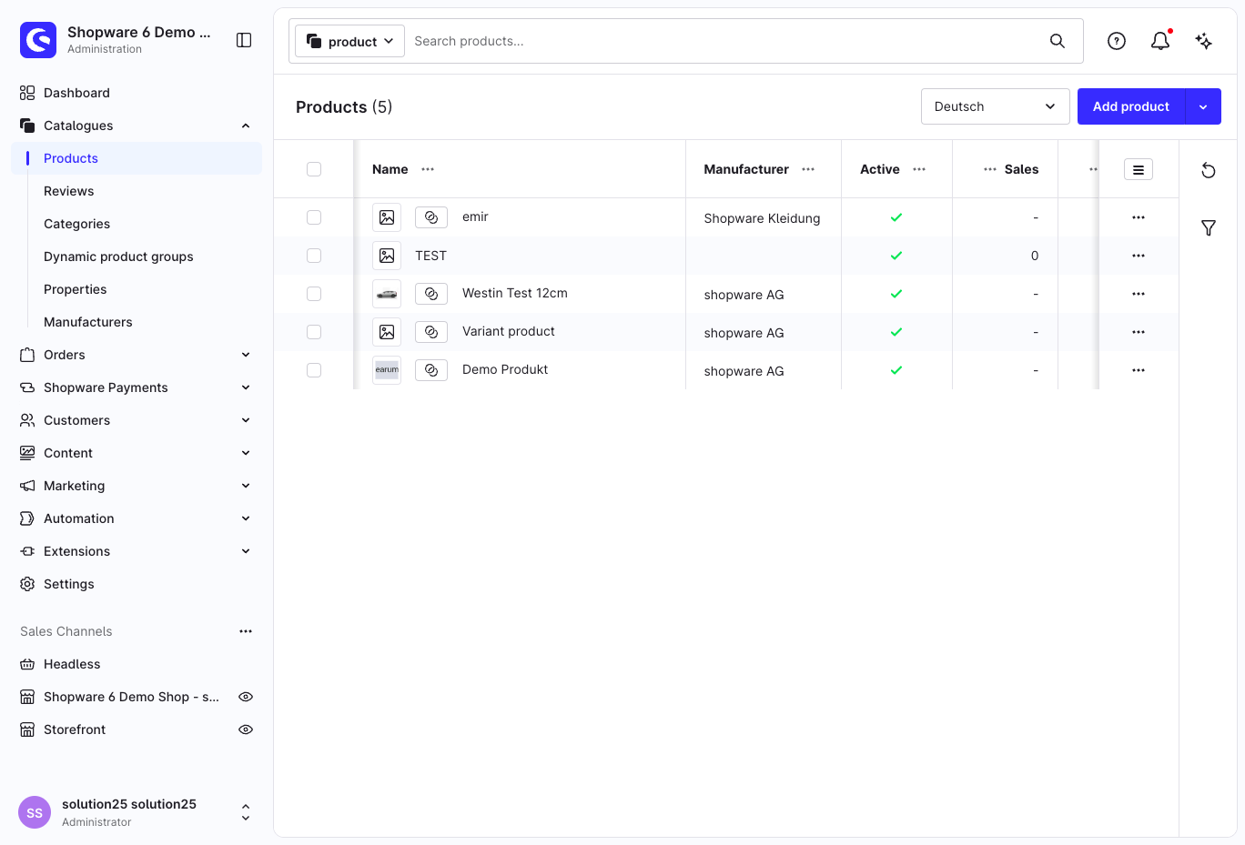Open the AI sparkle icon
This screenshot has width=1245, height=845.
coord(1204,41)
